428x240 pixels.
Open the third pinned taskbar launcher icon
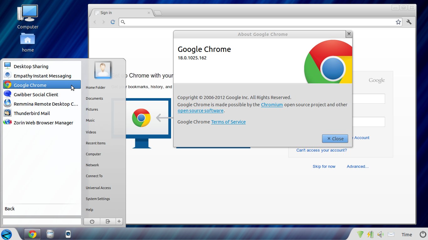[x=68, y=234]
